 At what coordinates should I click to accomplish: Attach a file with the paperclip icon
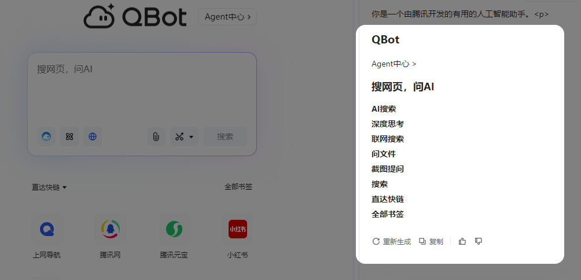(x=156, y=137)
